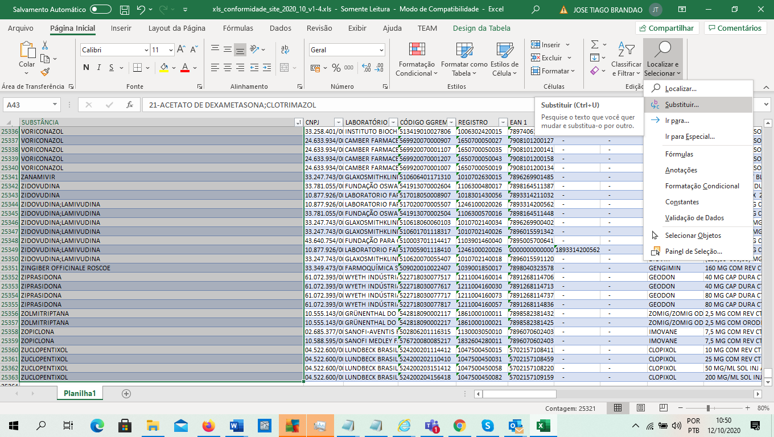Viewport: 774px width, 437px height.
Task: Open the Estilos de Célula gallery
Action: coord(504,59)
